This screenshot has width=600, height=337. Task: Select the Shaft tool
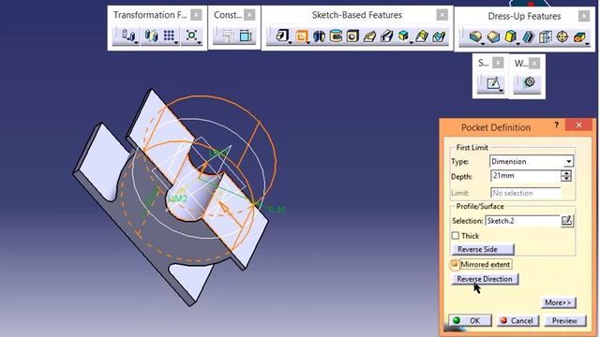click(319, 37)
